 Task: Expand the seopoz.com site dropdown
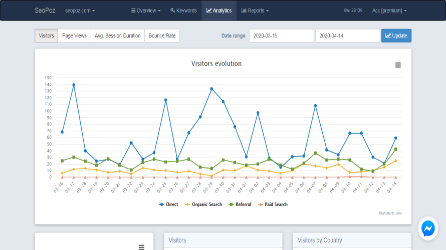click(80, 10)
